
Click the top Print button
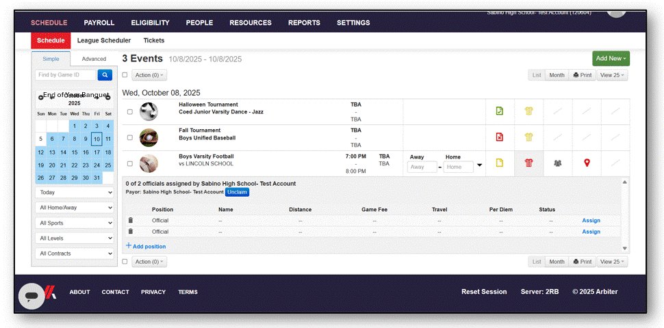(583, 75)
